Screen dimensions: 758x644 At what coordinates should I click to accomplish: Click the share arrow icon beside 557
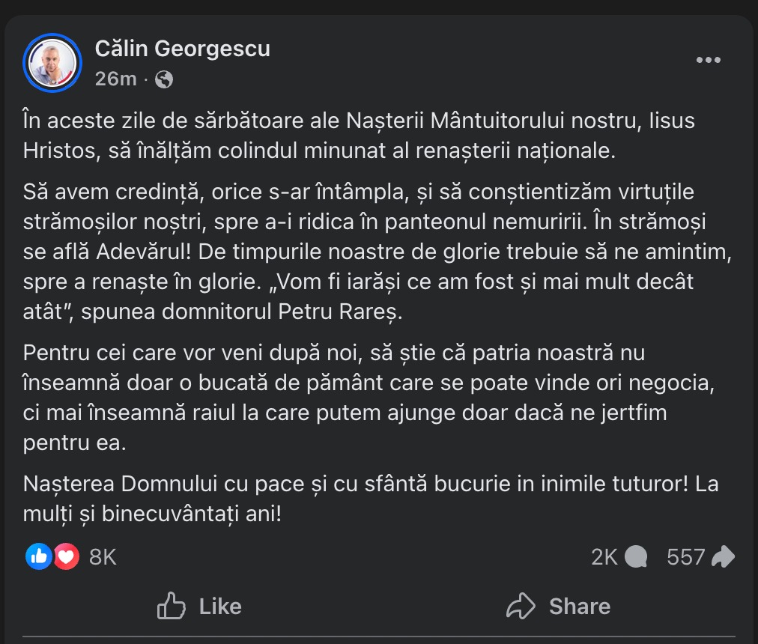pos(723,557)
